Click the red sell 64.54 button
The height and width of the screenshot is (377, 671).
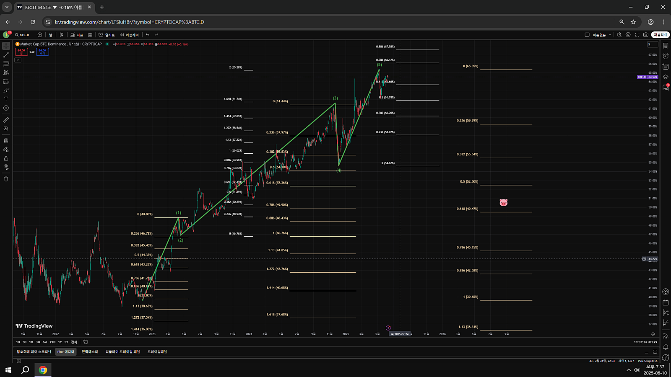[x=21, y=52]
